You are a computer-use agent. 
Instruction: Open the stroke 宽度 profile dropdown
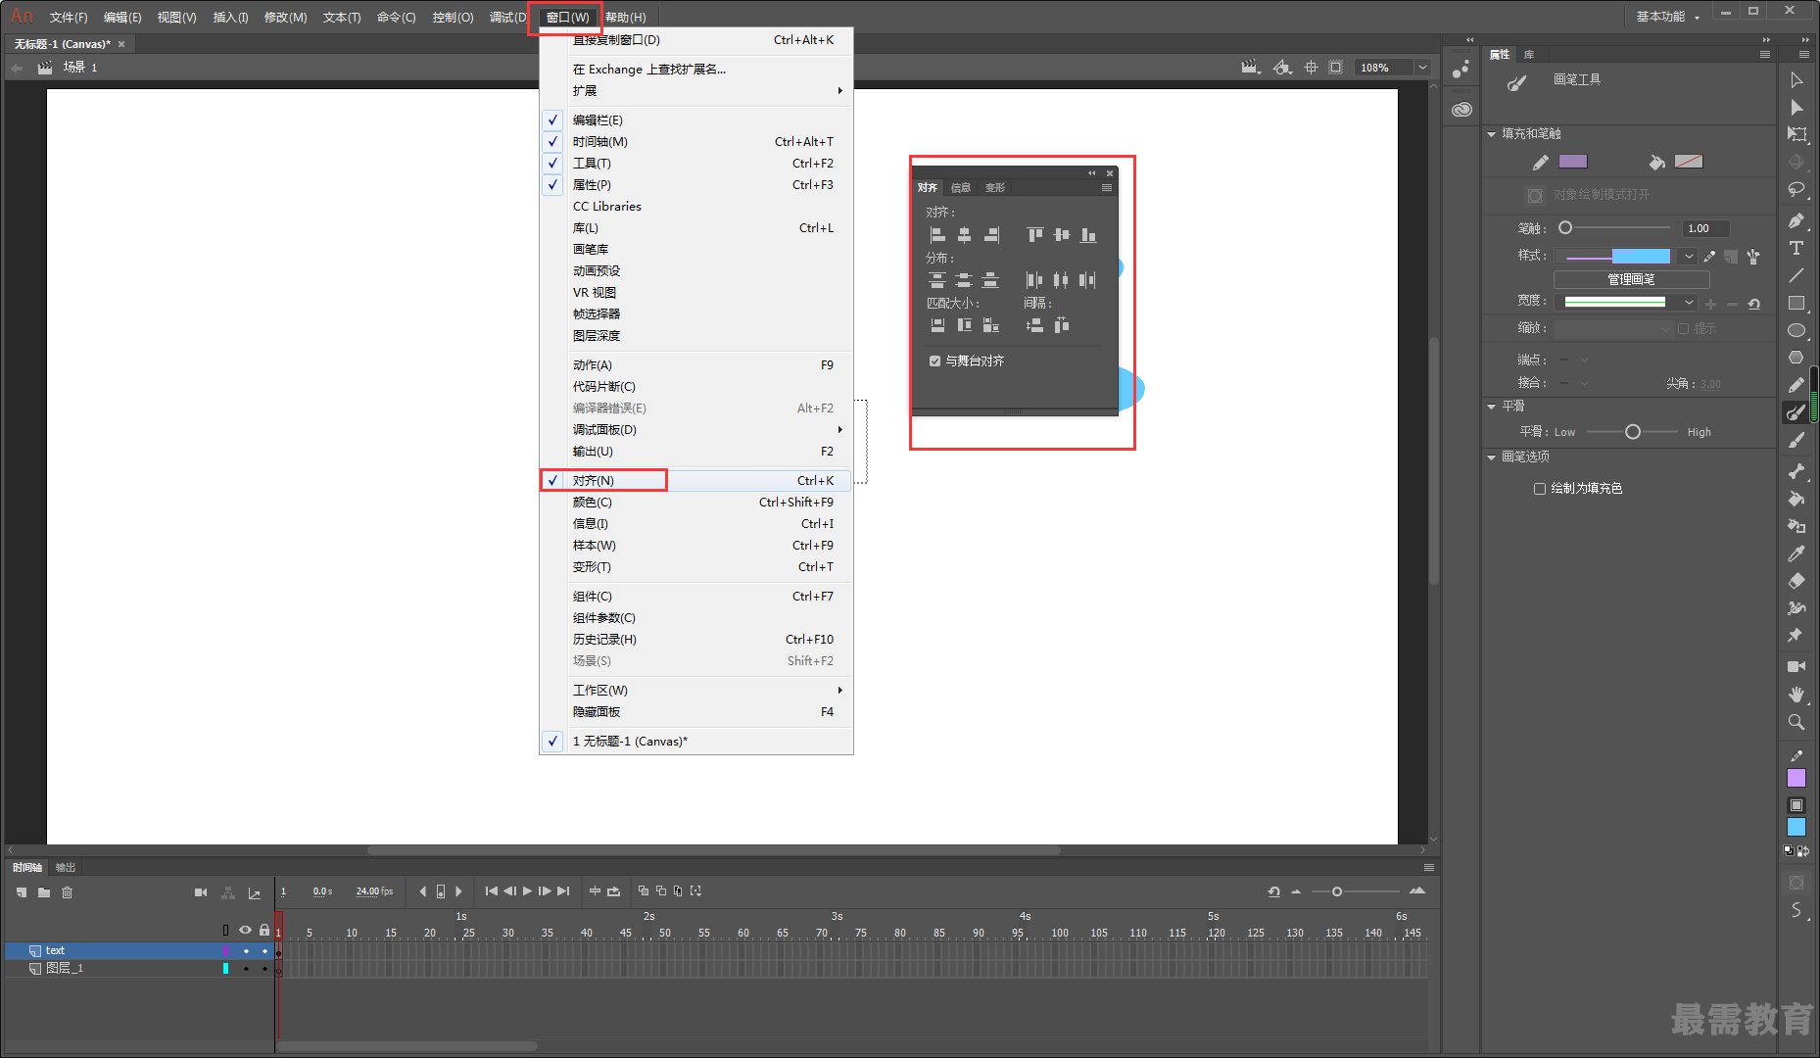(x=1689, y=303)
